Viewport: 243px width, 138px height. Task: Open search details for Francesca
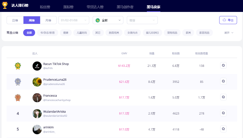coord(223,97)
